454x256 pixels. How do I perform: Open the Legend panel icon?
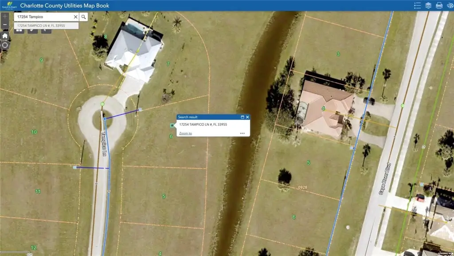coord(417,6)
